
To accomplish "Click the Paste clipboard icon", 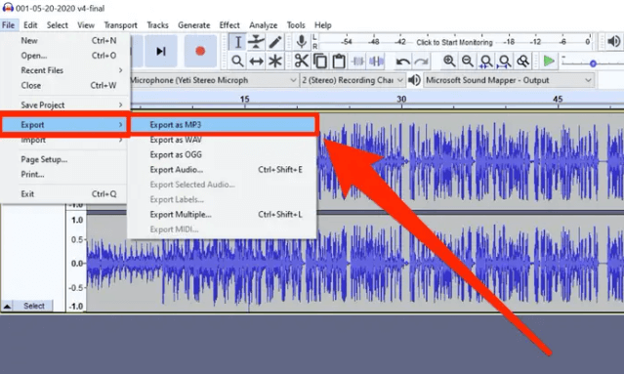I will click(x=339, y=62).
